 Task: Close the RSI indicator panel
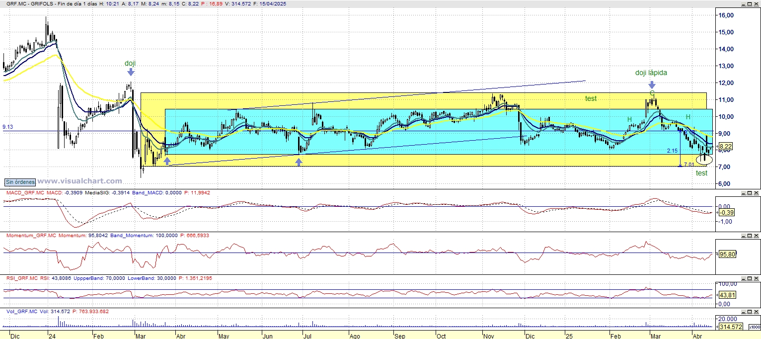click(756, 278)
